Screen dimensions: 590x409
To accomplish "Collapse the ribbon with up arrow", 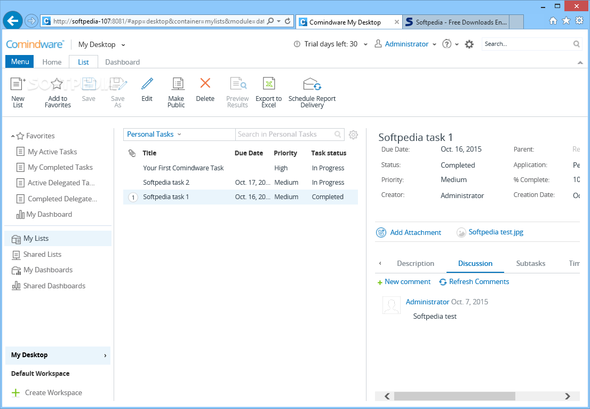I will [580, 63].
